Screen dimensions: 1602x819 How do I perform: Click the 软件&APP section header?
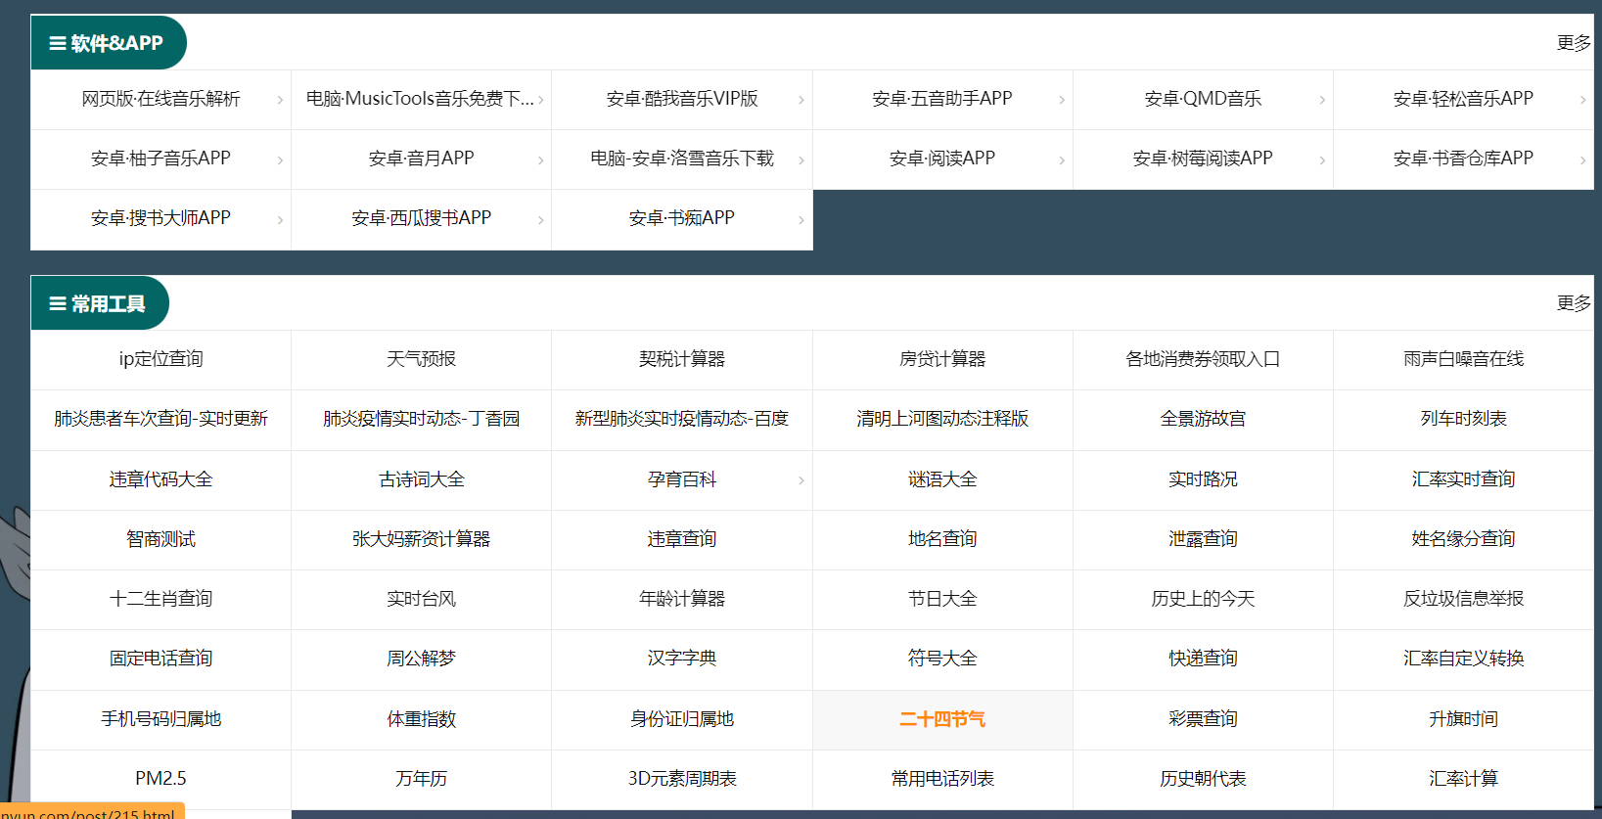click(x=108, y=43)
